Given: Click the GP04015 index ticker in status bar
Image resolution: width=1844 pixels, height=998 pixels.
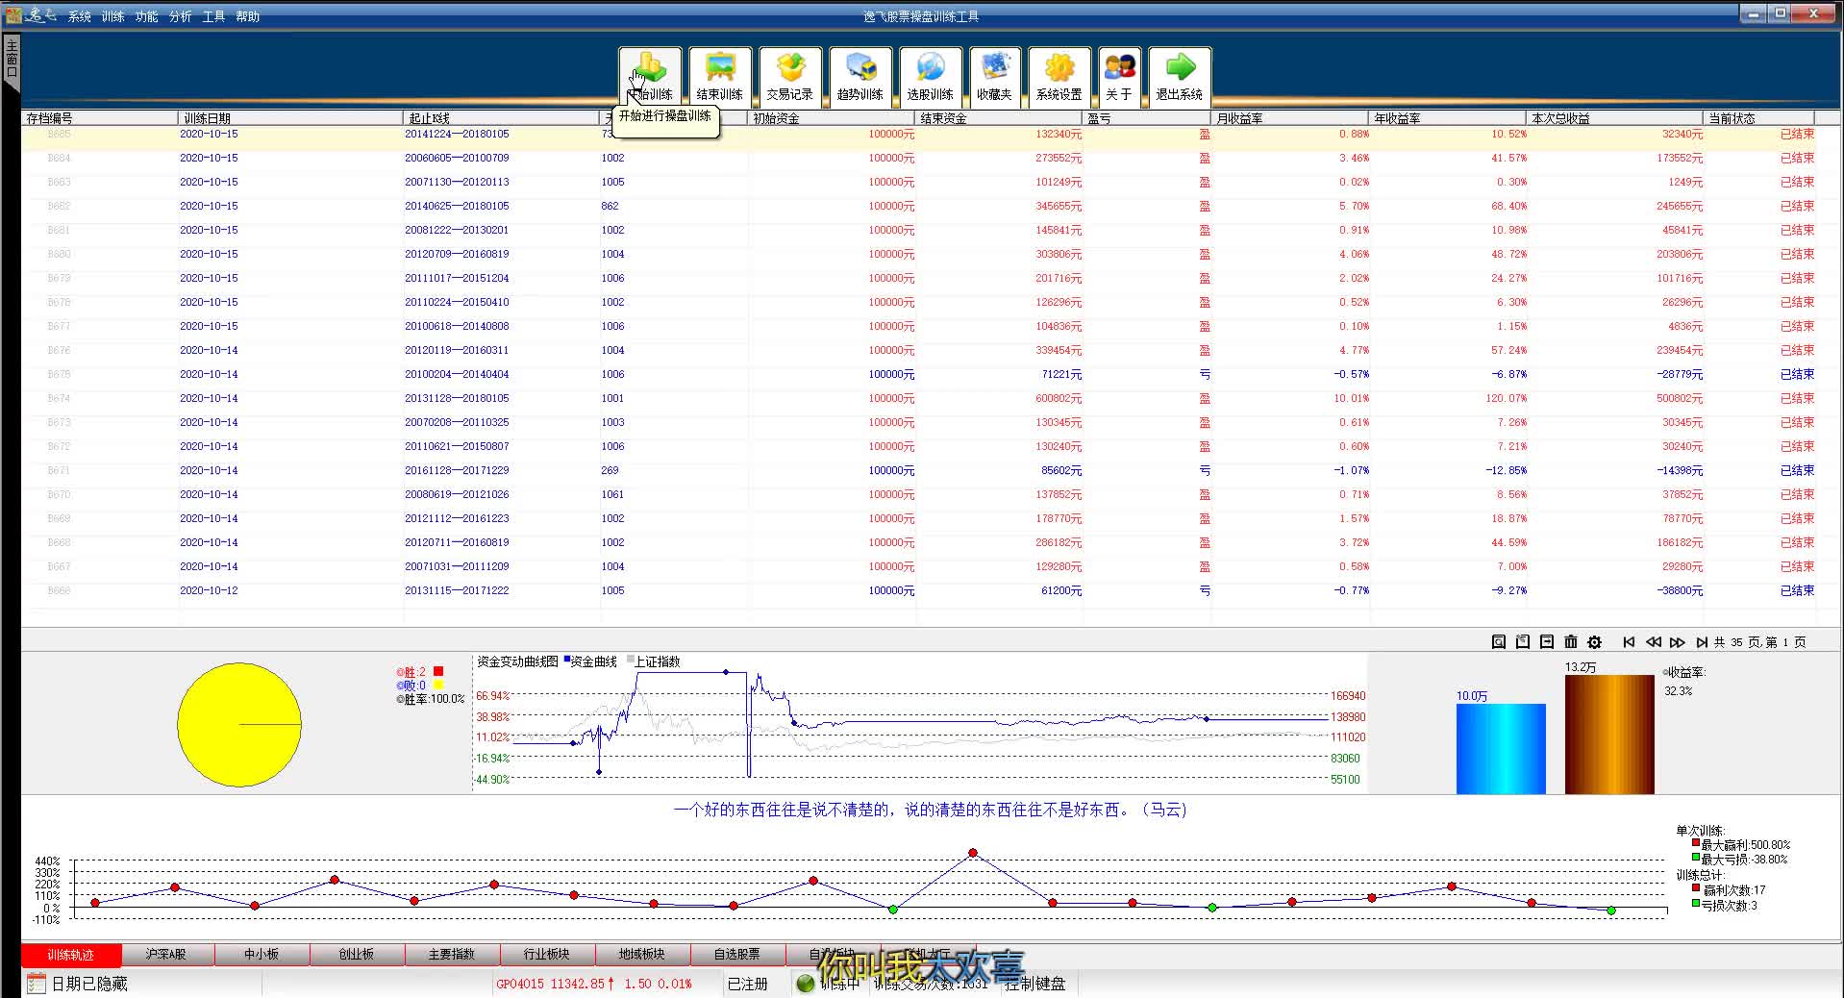Looking at the screenshot, I should click(x=594, y=984).
